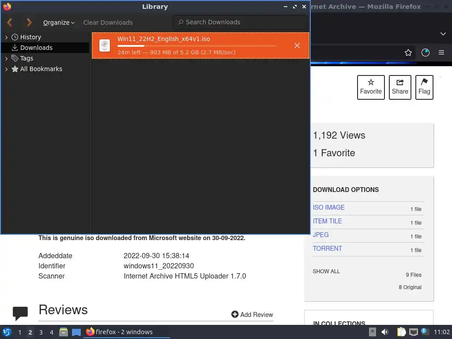Open the ISO IMAGE download link

[328, 207]
